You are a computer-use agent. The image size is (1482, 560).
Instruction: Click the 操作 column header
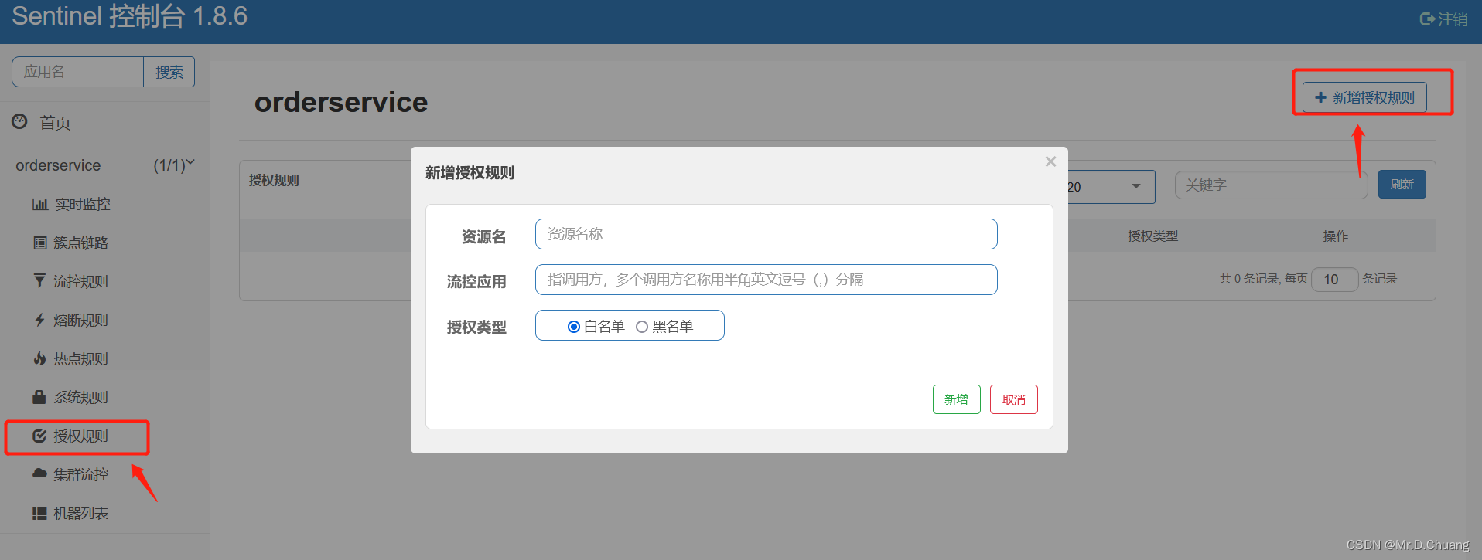click(x=1336, y=236)
